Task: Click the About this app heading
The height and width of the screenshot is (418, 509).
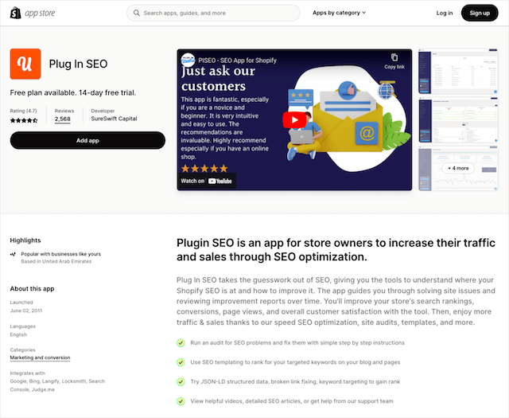Action: 32,289
